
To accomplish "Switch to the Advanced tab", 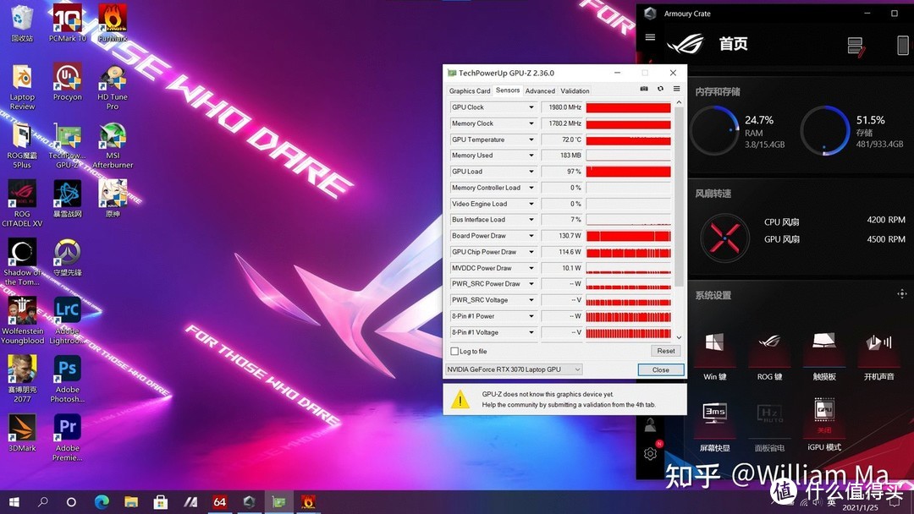I will (540, 90).
